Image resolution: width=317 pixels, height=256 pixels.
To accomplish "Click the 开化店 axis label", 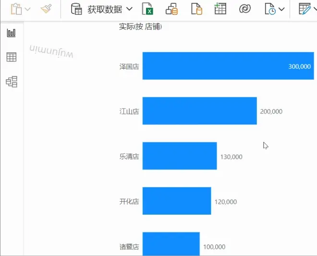I will (129, 202).
